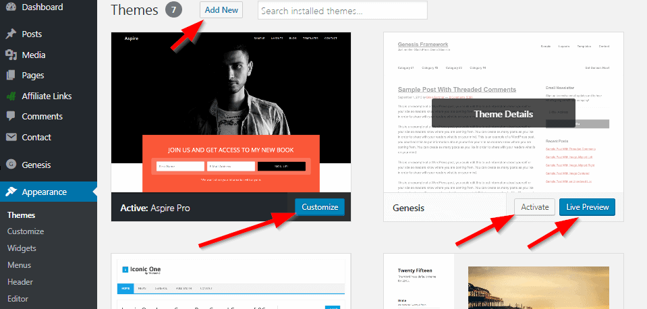Viewport: 647px width, 309px height.
Task: Click the Genesis G circle icon
Action: [x=11, y=165]
